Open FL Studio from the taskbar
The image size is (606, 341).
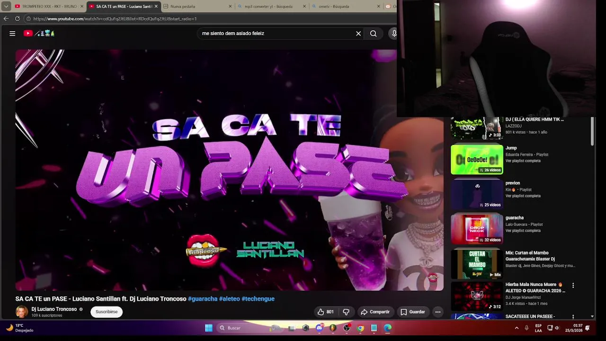(x=333, y=328)
